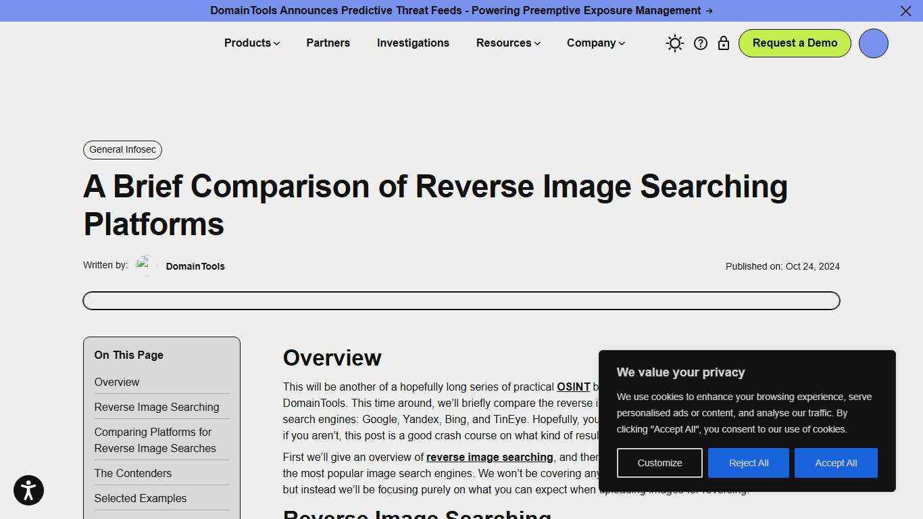This screenshot has height=519, width=923.
Task: Toggle light mode with the sun icon
Action: [x=674, y=43]
